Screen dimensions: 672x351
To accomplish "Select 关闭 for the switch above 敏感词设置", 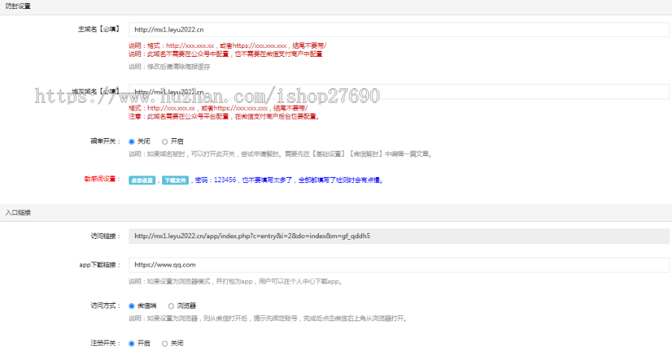I will (131, 141).
